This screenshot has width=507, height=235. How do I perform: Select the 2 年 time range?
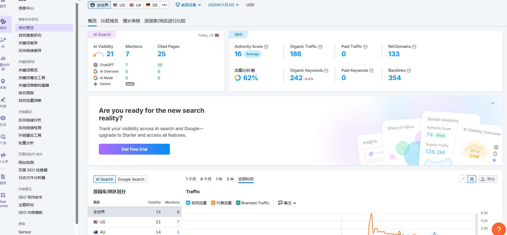tap(230, 179)
